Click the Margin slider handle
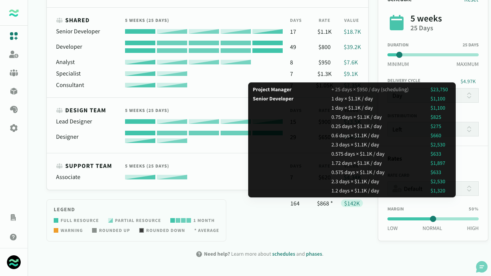 [433, 219]
